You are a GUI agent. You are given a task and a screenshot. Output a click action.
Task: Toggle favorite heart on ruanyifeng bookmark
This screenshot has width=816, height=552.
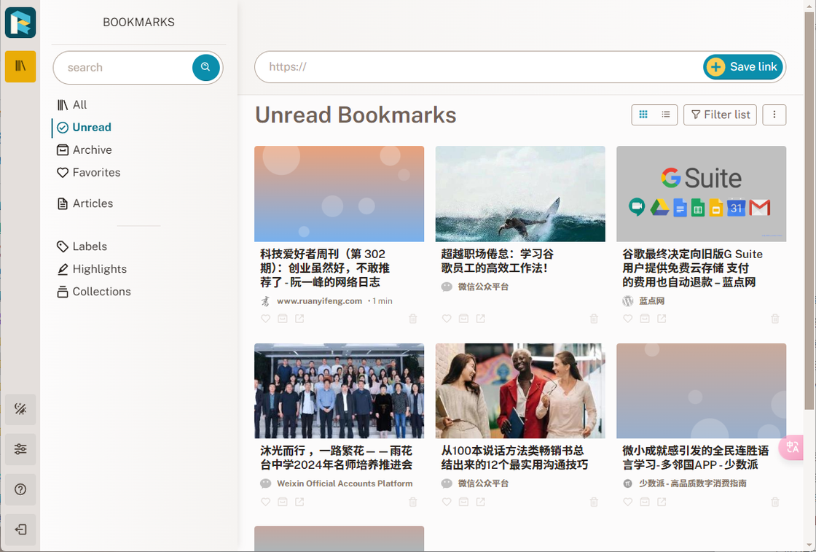pos(265,318)
